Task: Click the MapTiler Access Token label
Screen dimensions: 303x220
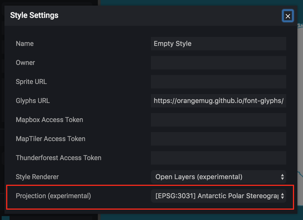Action: coord(51,139)
